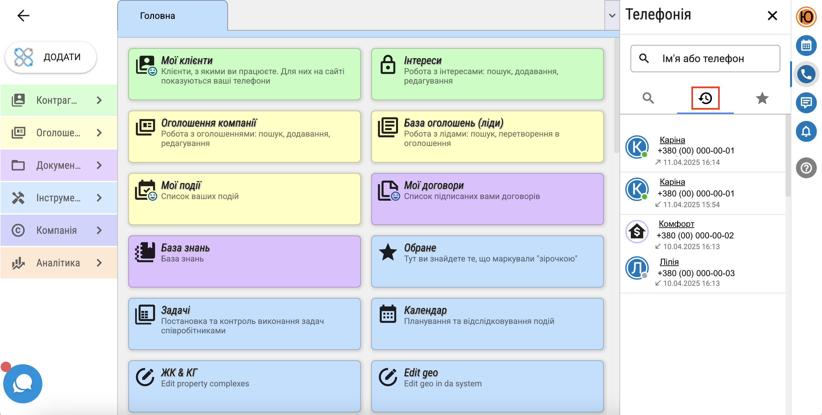Switch to favorites star tab in telephony
The height and width of the screenshot is (415, 822).
point(762,98)
